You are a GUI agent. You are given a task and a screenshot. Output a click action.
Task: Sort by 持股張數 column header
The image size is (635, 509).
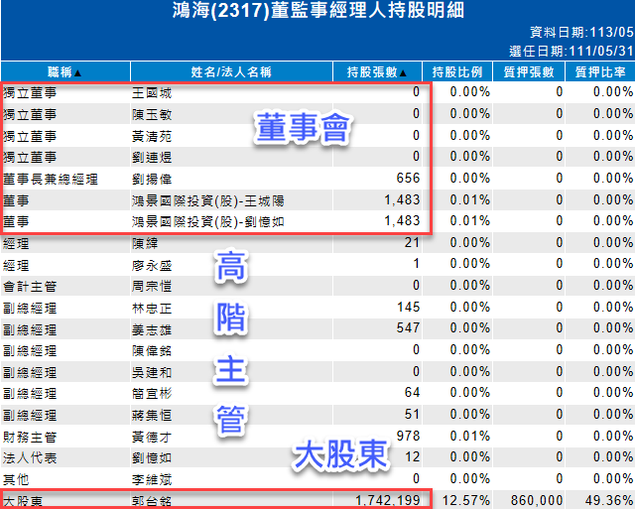pyautogui.click(x=377, y=72)
